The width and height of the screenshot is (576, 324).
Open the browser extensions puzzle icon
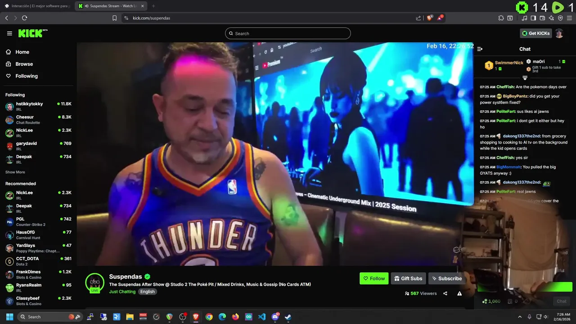click(501, 18)
